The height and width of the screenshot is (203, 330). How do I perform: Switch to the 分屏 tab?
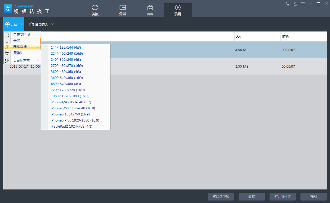[123, 10]
